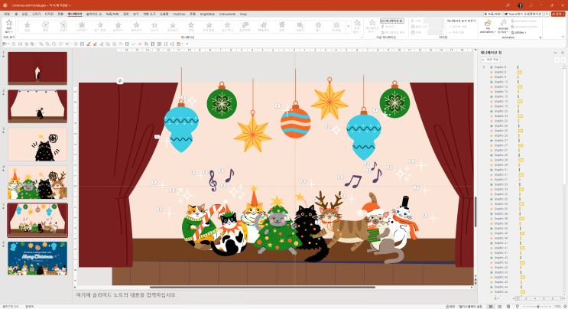Collapse the ribbon with the chevron
This screenshot has width=568, height=309.
click(563, 37)
